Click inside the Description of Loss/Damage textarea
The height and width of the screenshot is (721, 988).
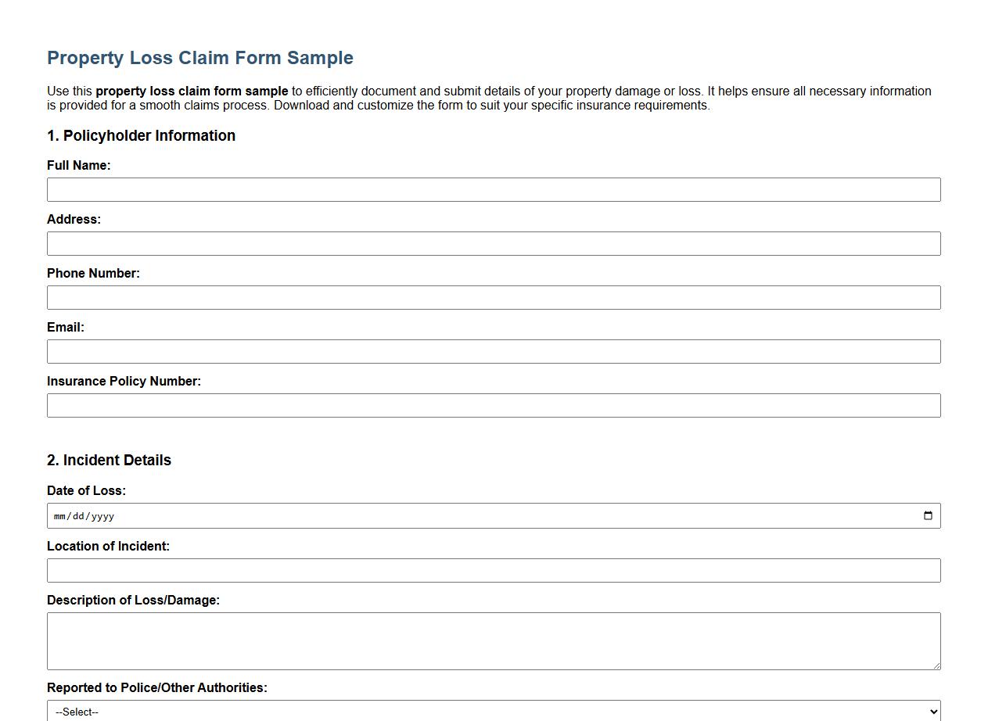coord(494,640)
